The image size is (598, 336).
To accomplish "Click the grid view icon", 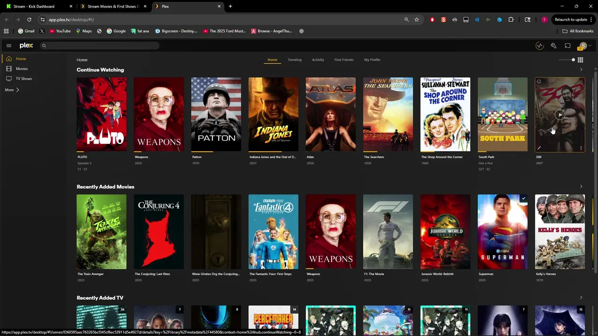I will 580,60.
